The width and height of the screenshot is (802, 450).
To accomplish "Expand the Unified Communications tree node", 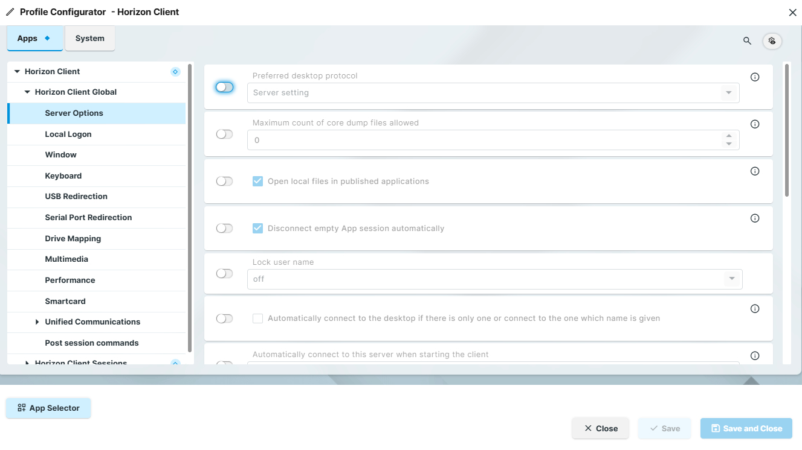I will click(37, 322).
